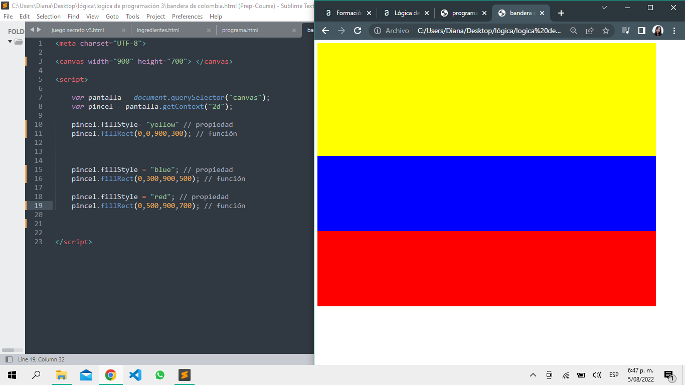Open a new Chrome tab
685x385 pixels.
561,13
